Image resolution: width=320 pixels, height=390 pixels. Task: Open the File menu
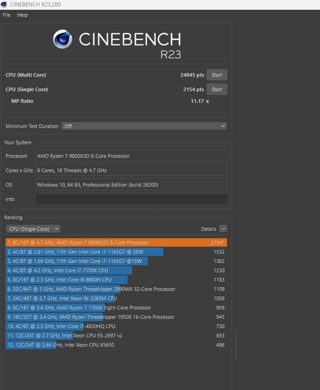(x=6, y=15)
